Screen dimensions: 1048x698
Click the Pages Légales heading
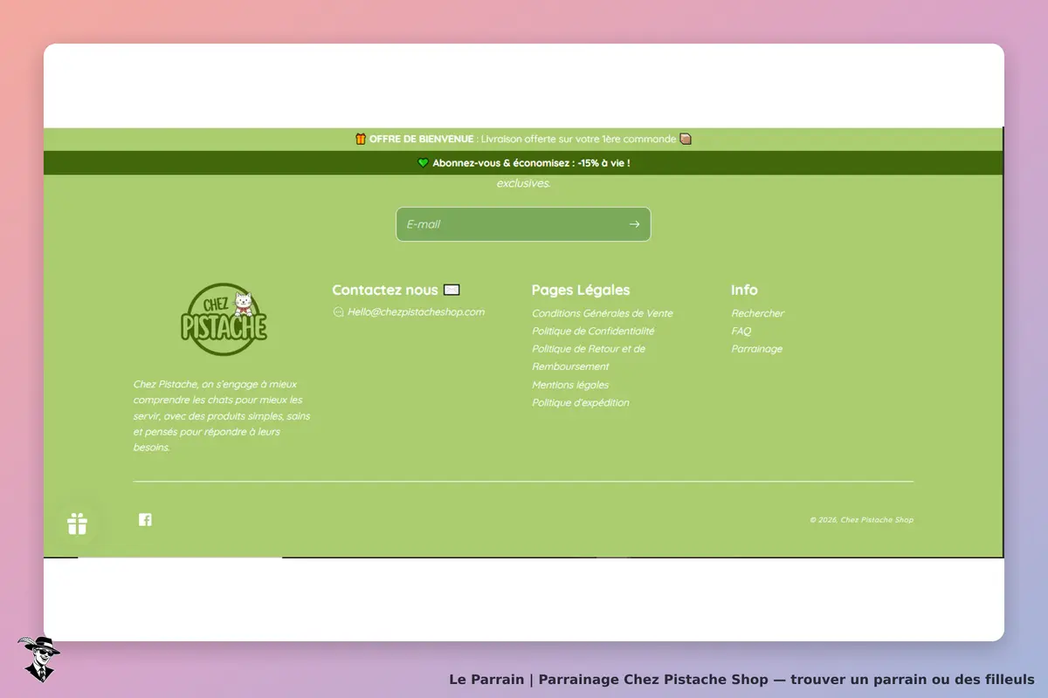[581, 290]
